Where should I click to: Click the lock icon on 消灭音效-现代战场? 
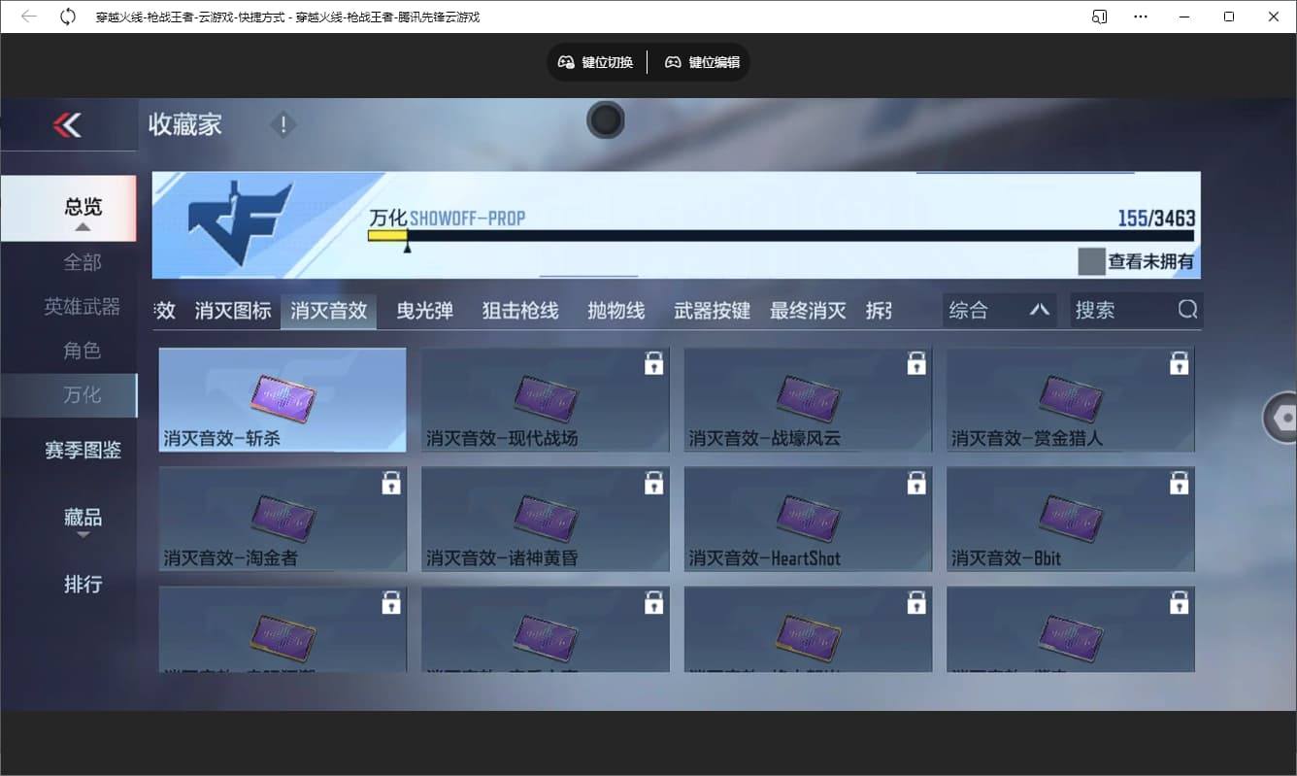coord(653,361)
